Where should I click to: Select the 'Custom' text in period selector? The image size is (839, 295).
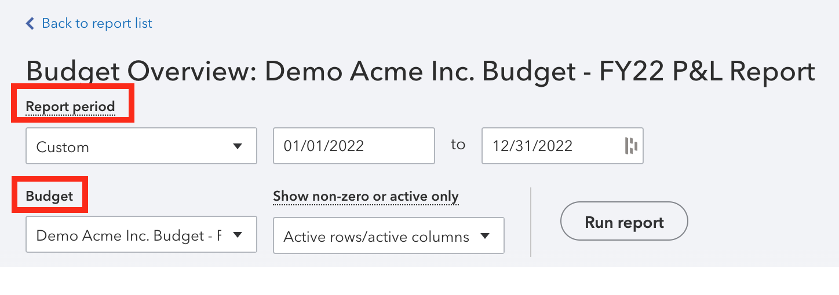pos(63,147)
